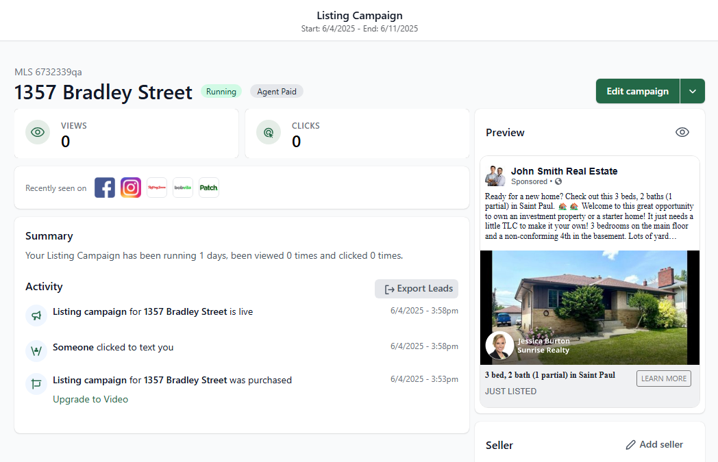
Task: Click the John Smith Real Estate profile picture
Action: tap(495, 176)
